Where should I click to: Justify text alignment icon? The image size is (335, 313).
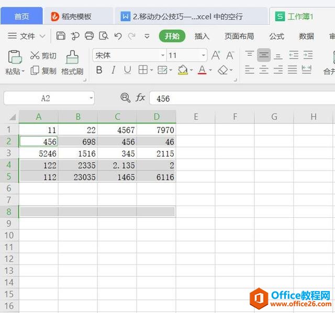(292, 70)
